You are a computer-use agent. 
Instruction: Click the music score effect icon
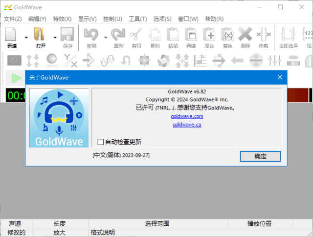[x=200, y=61]
